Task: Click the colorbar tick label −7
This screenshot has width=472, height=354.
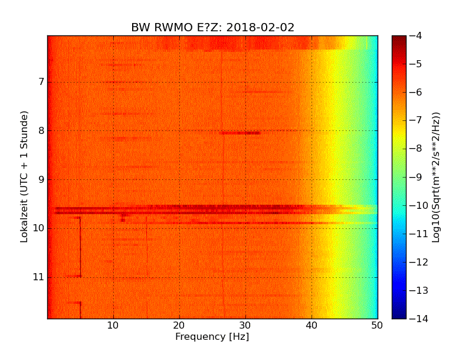Action: [416, 120]
